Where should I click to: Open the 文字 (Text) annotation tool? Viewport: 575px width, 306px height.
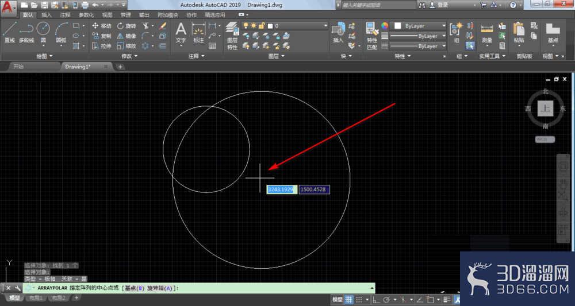point(181,33)
